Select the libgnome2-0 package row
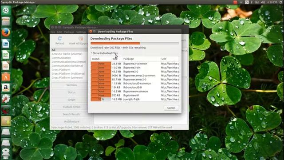284x160 pixels. coord(135,72)
